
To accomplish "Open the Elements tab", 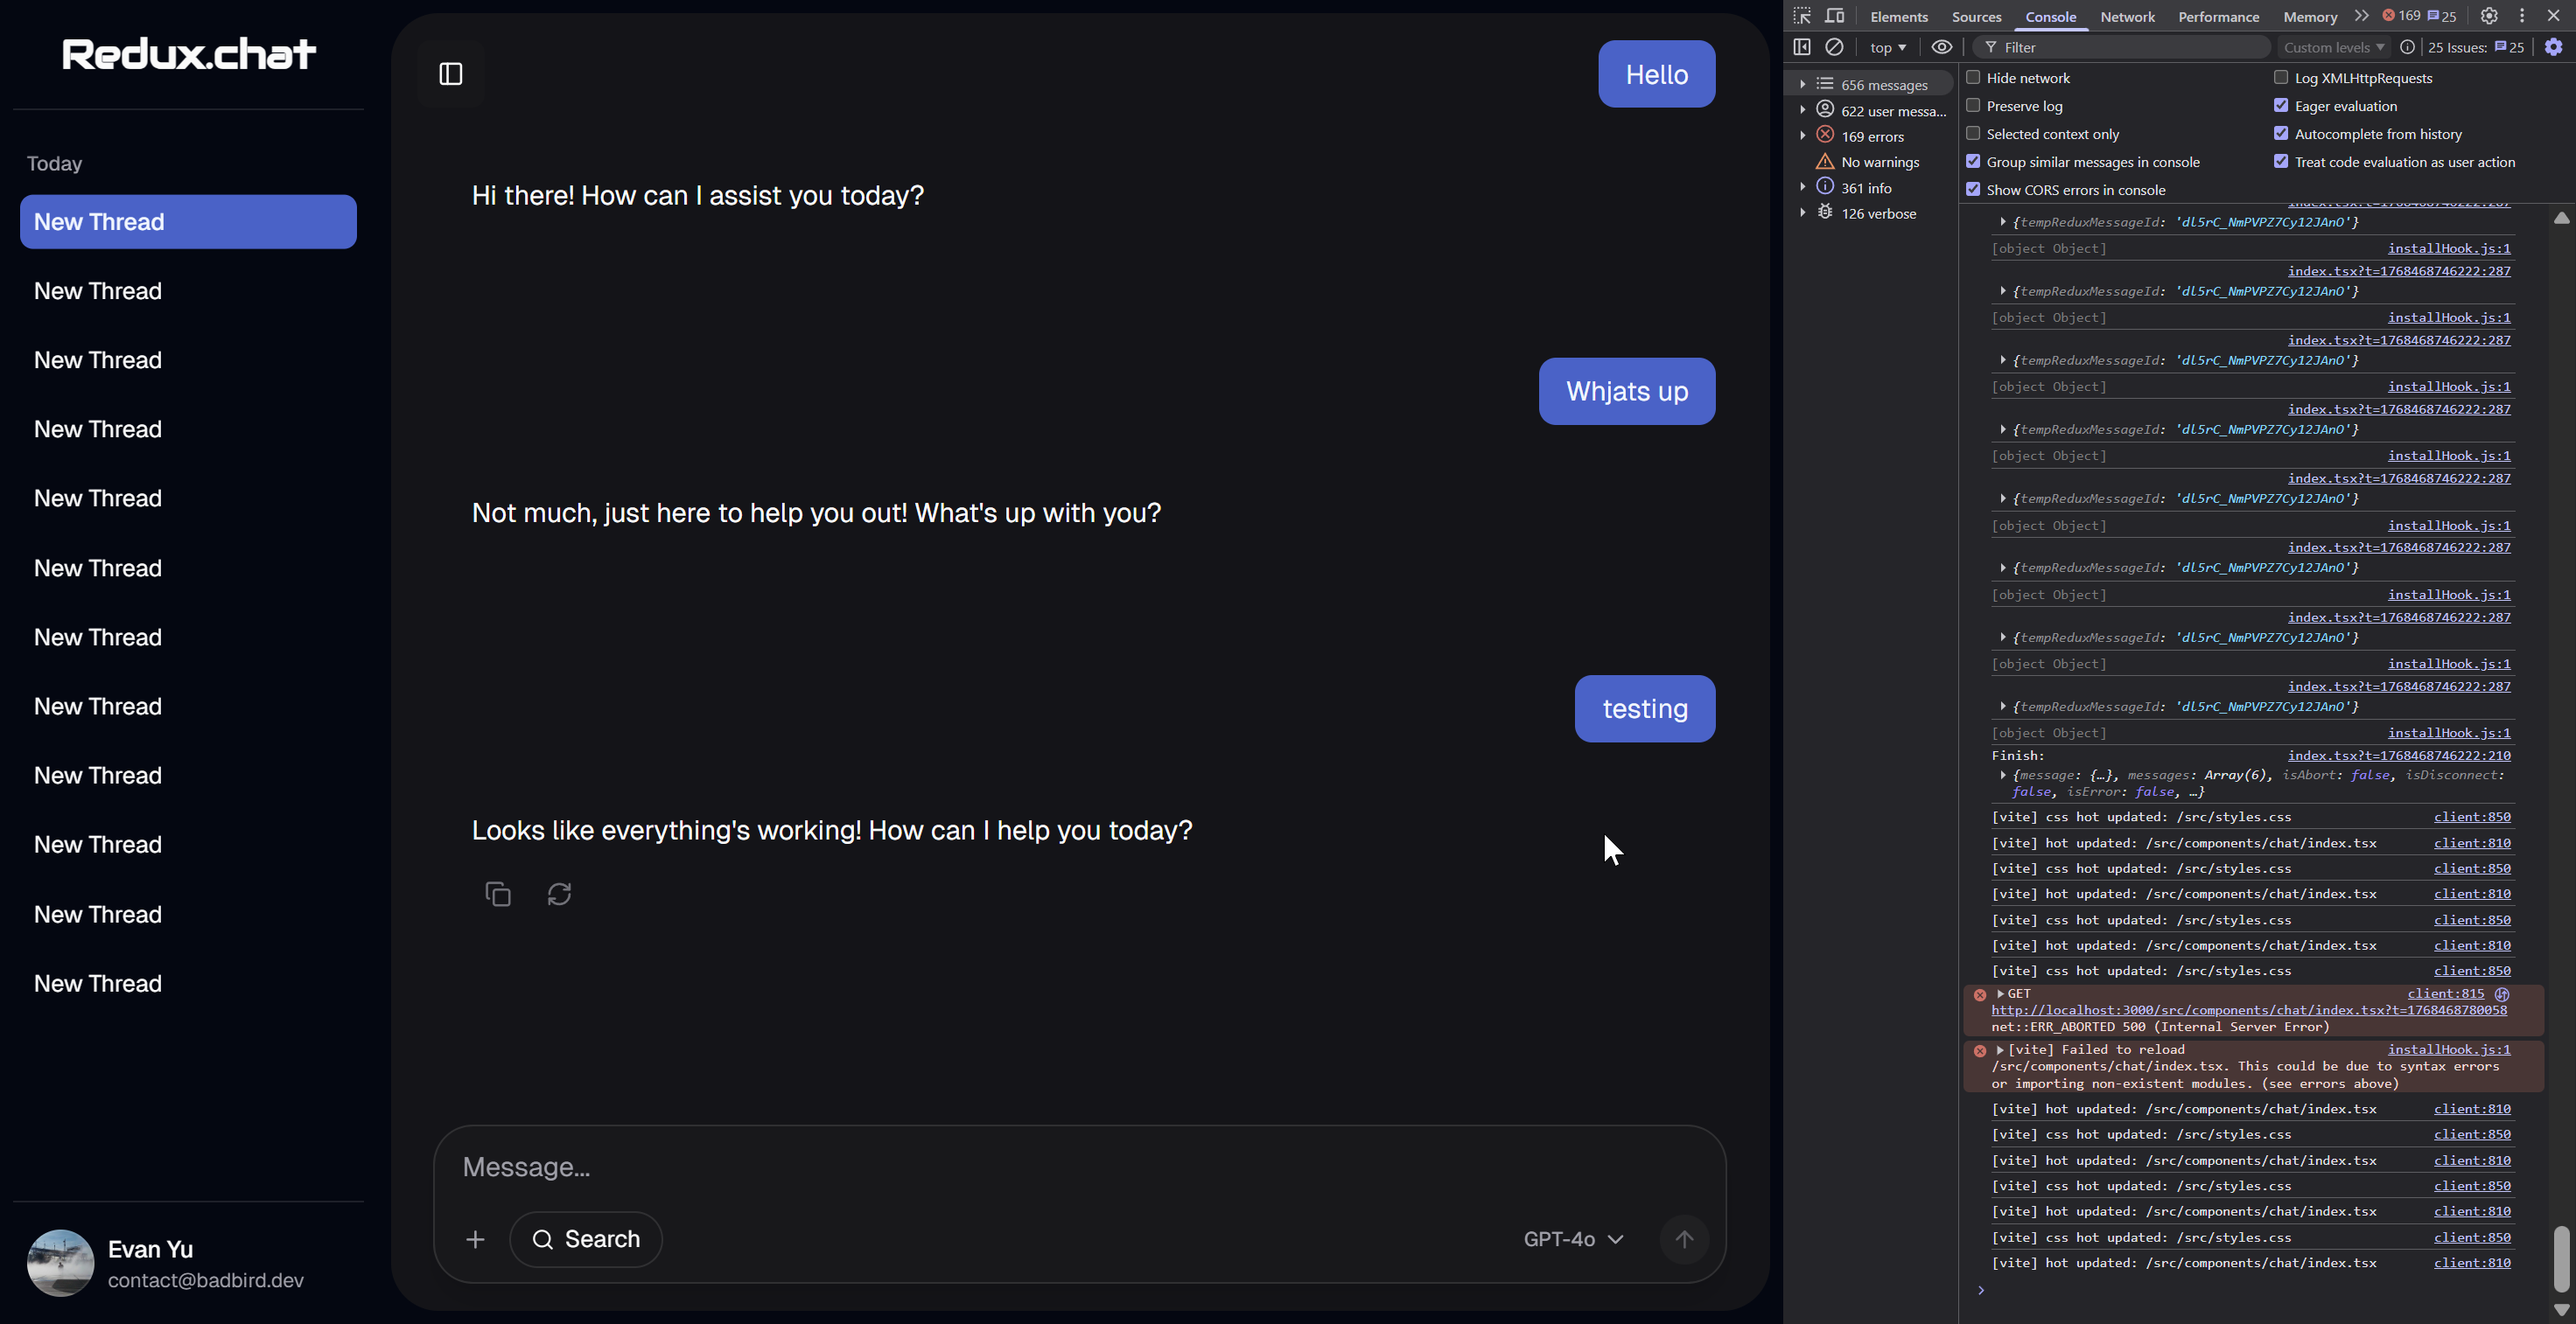I will pos(1898,17).
